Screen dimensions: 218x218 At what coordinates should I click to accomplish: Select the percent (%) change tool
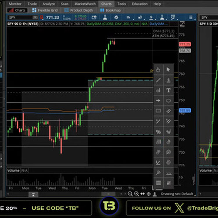click(158, 132)
